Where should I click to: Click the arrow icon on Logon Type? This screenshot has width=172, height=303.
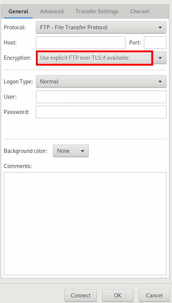(160, 82)
